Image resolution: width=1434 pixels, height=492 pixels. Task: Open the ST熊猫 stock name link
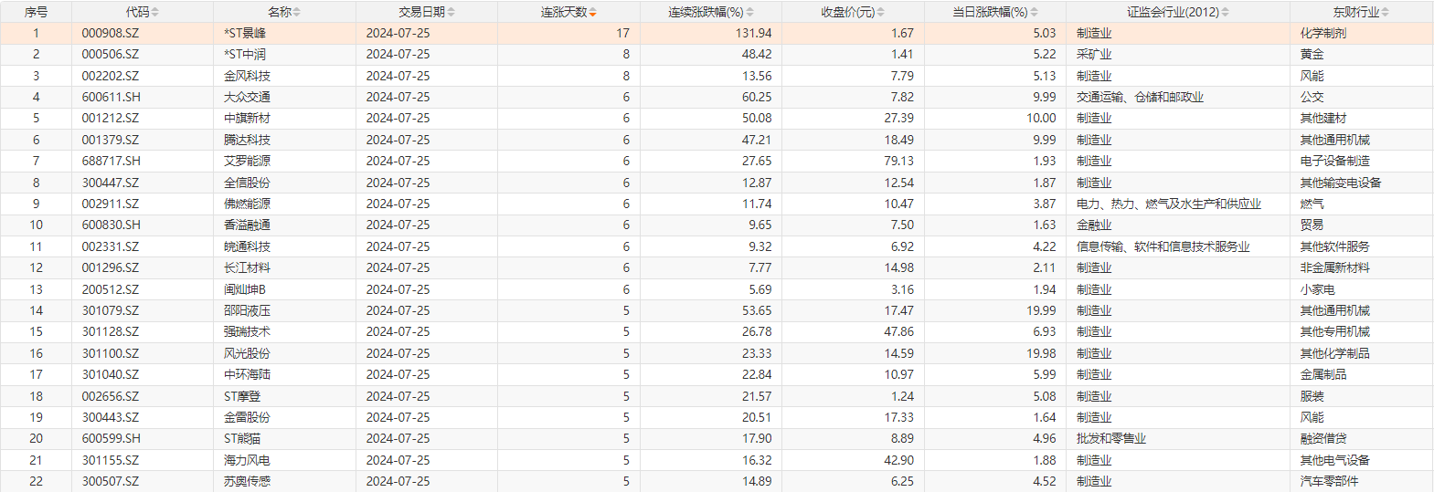(242, 438)
